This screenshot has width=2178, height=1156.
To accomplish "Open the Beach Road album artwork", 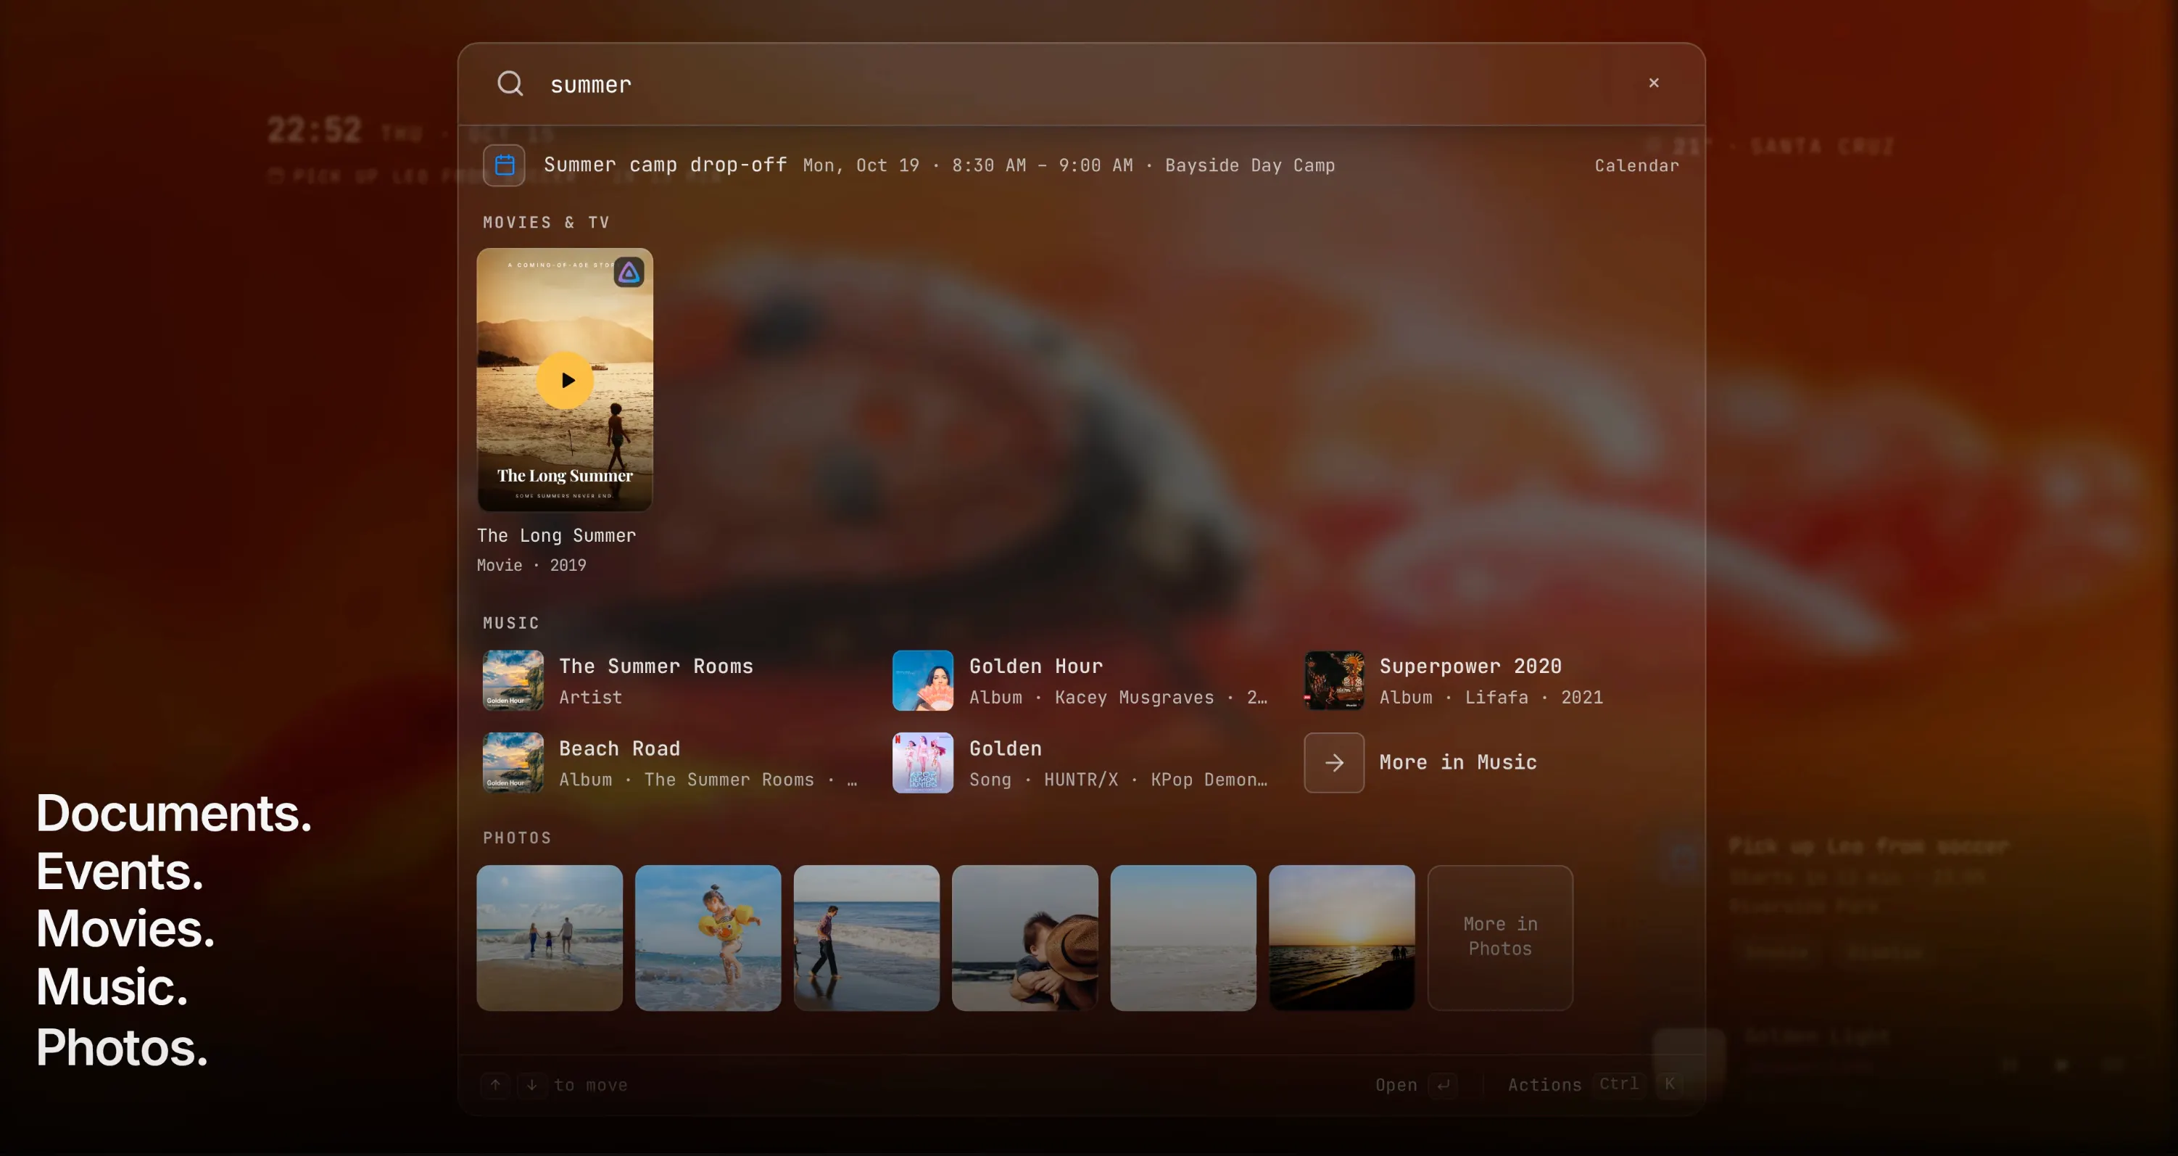I will pos(513,762).
